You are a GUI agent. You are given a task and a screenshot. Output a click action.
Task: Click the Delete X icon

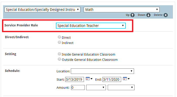pos(166,15)
